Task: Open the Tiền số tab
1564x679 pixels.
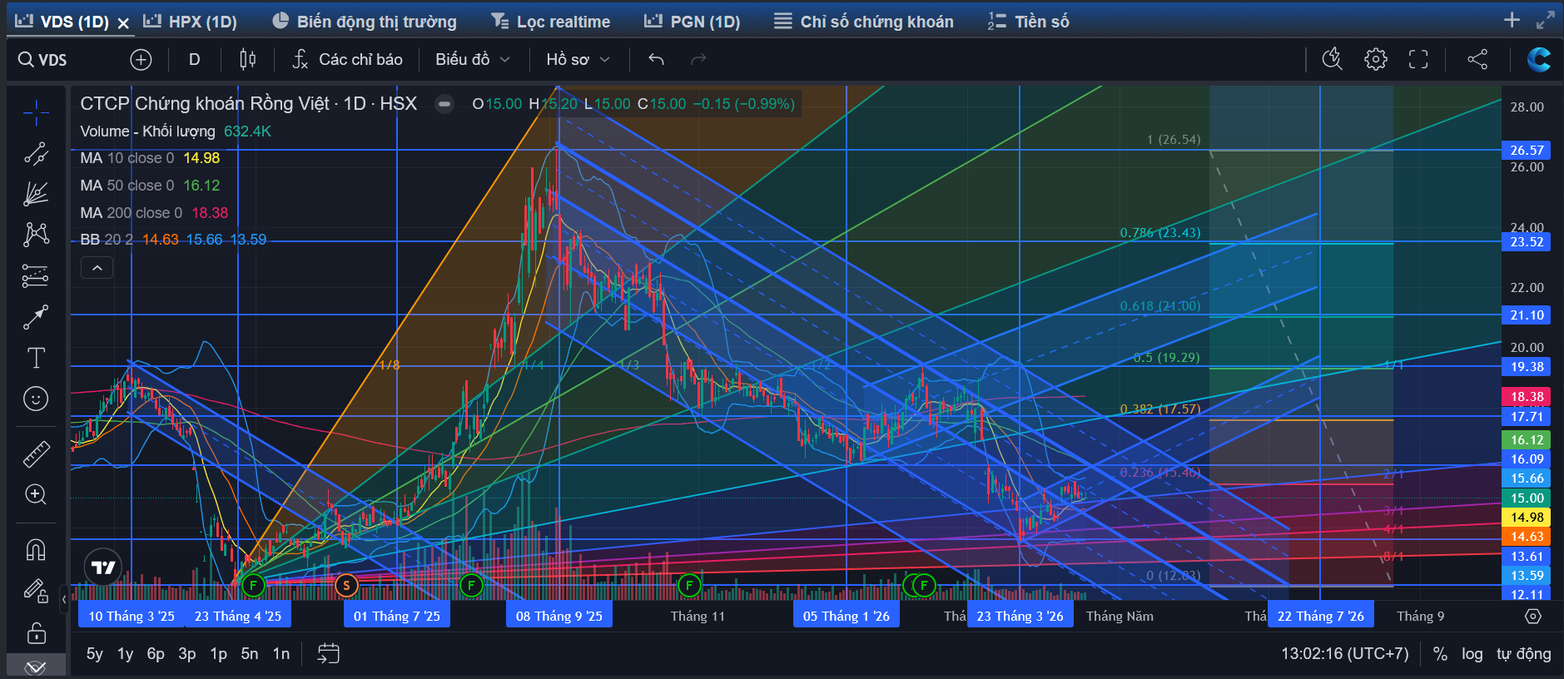Action: 1029,22
